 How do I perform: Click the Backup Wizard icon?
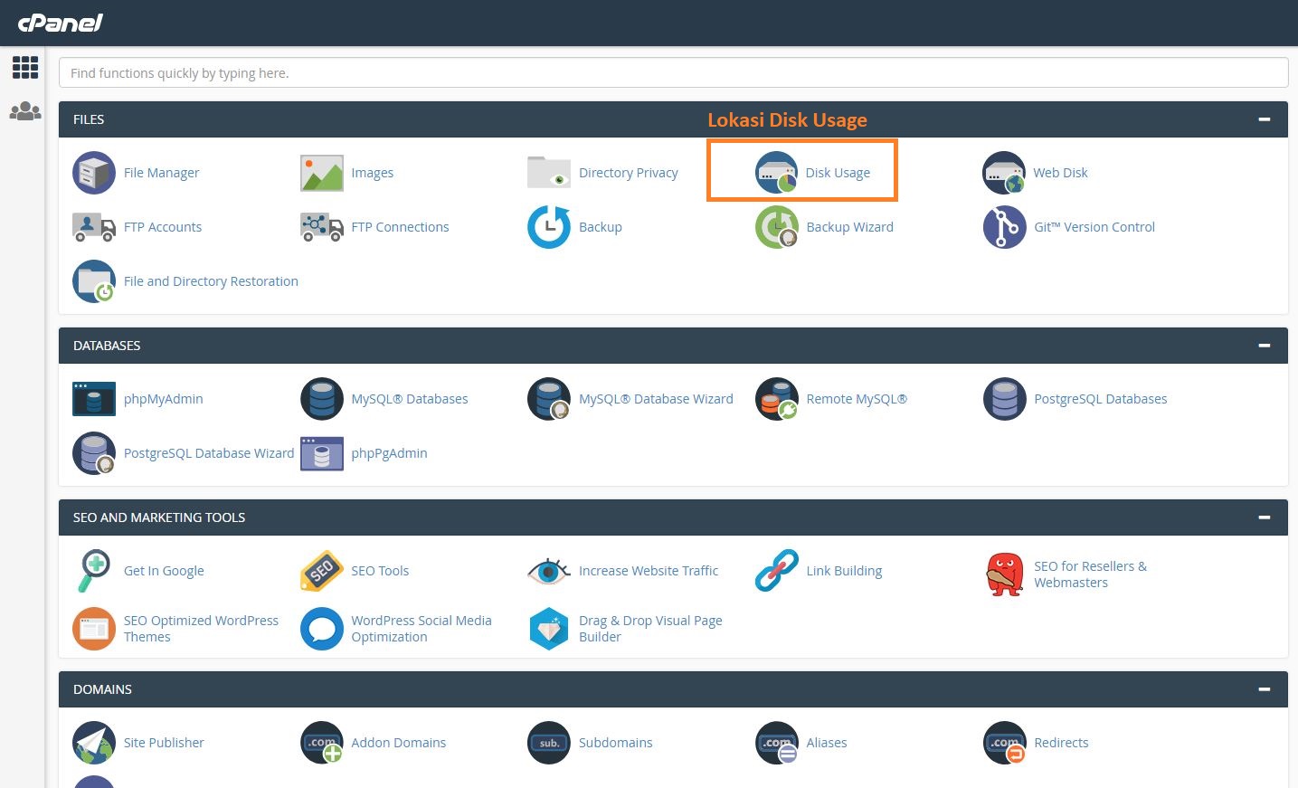point(776,227)
